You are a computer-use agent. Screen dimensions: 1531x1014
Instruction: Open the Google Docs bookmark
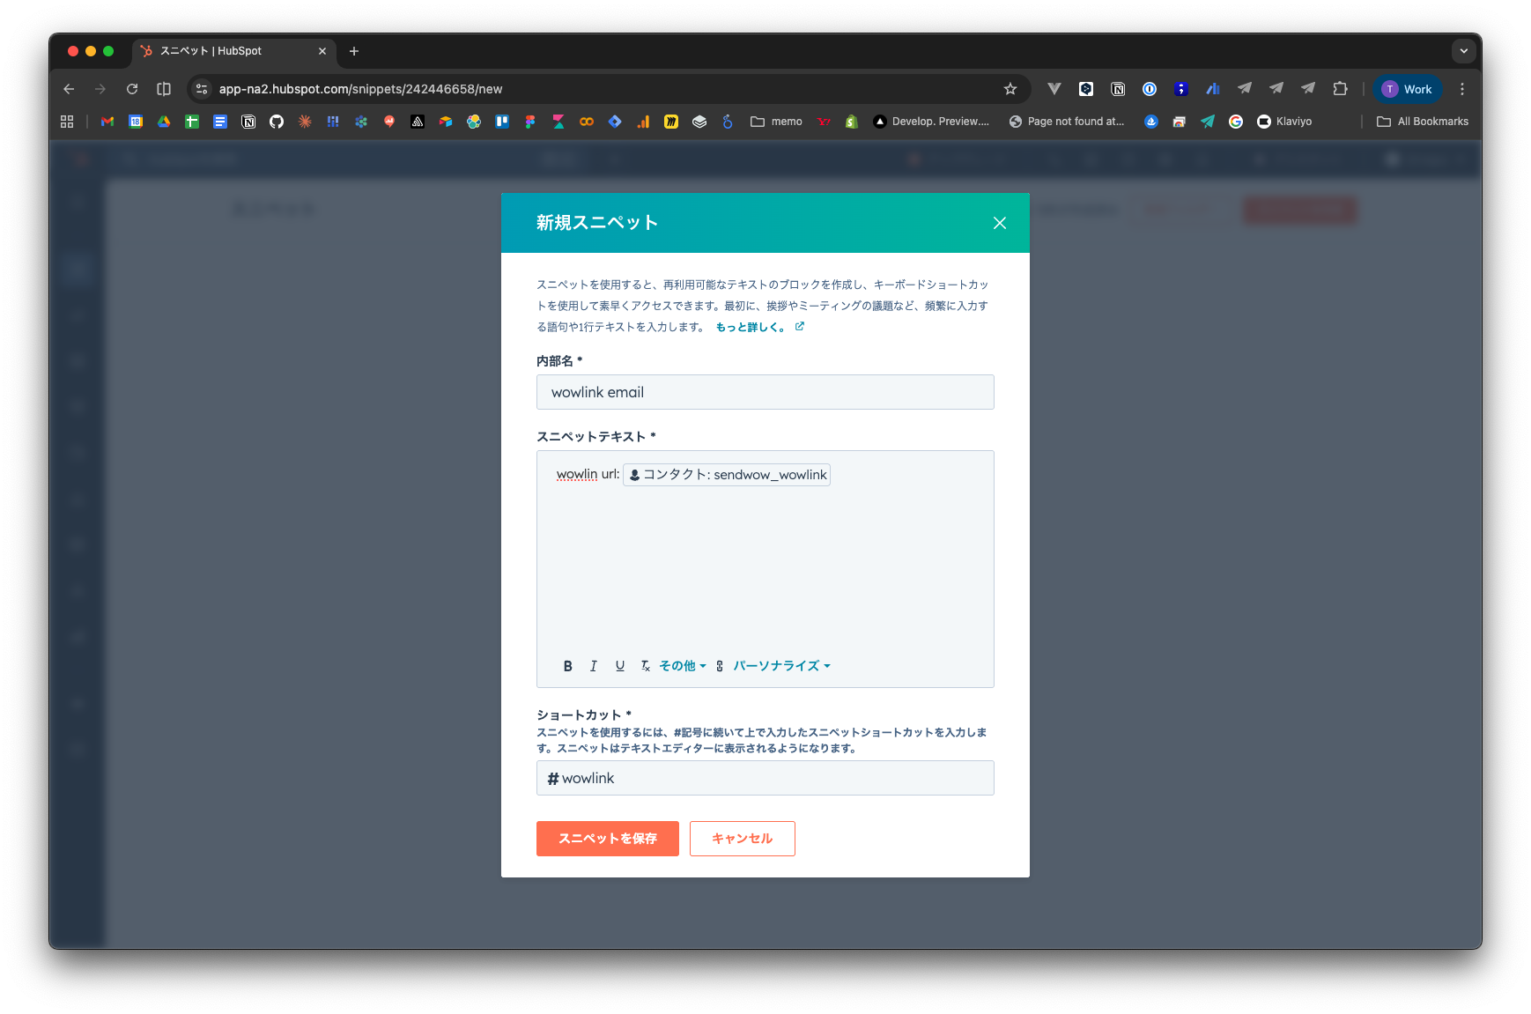tap(220, 122)
